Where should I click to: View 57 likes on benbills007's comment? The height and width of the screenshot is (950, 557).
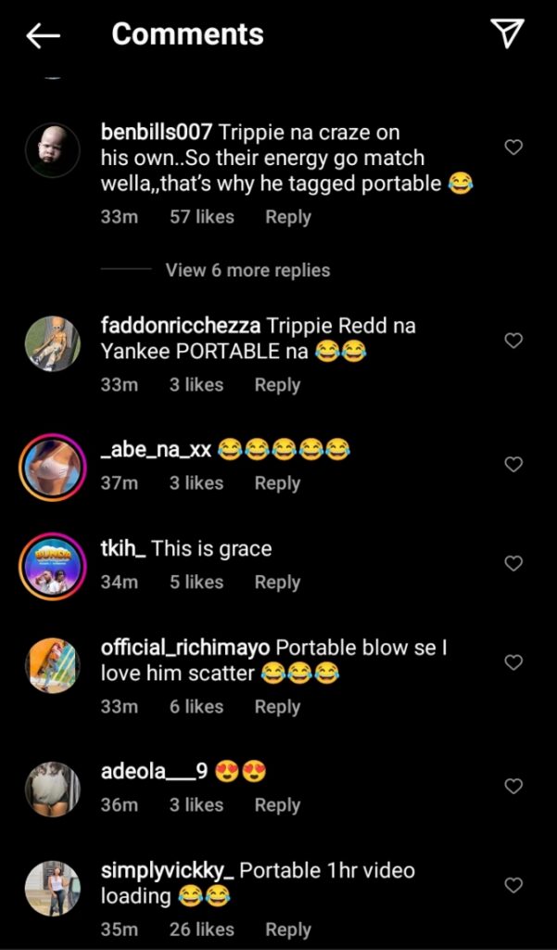(x=202, y=217)
